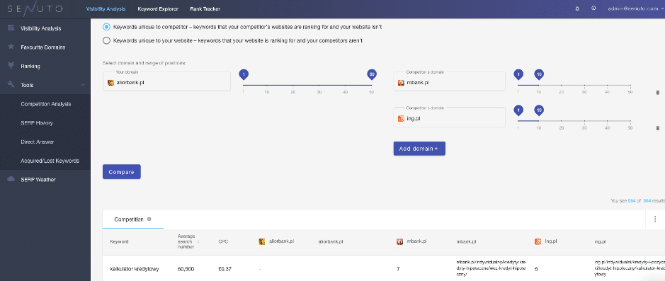Sort by Average search number column
The image size is (665, 281).
[188, 241]
